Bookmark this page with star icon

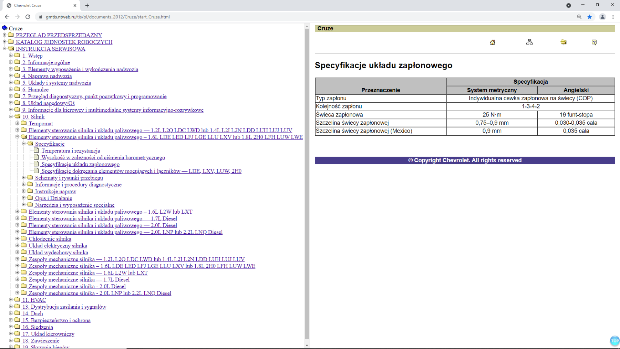590,17
